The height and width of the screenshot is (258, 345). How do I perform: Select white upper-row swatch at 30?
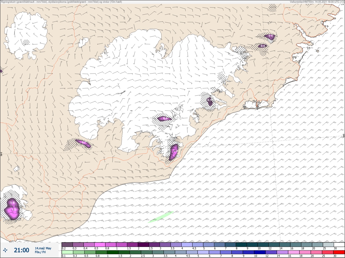339,245
